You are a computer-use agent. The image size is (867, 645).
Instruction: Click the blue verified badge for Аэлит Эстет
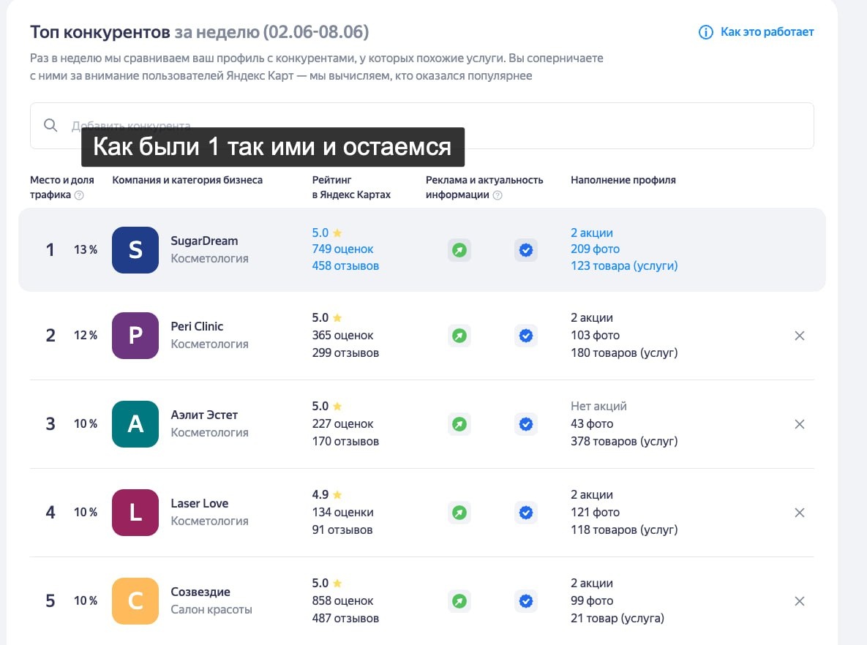pos(526,424)
